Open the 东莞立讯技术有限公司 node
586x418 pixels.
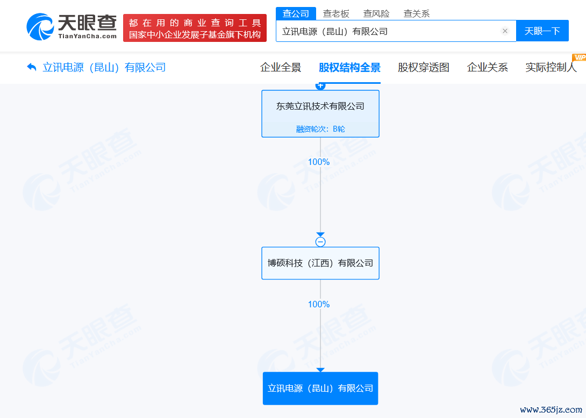320,113
